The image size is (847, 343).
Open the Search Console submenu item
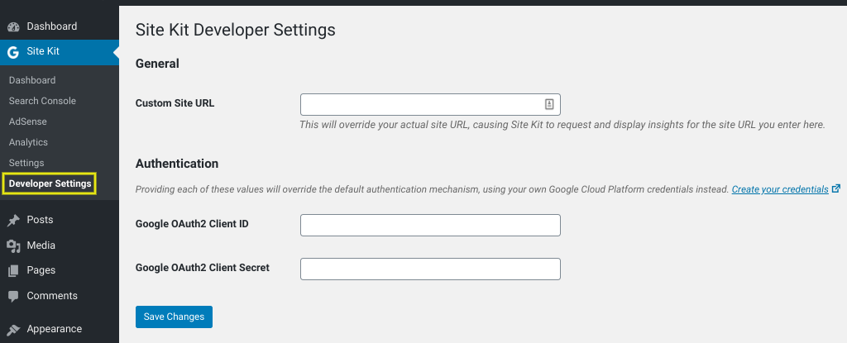(42, 101)
